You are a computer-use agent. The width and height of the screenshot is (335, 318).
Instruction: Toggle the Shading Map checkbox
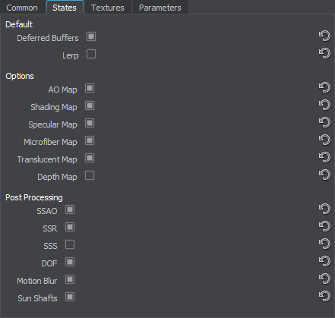tap(90, 105)
